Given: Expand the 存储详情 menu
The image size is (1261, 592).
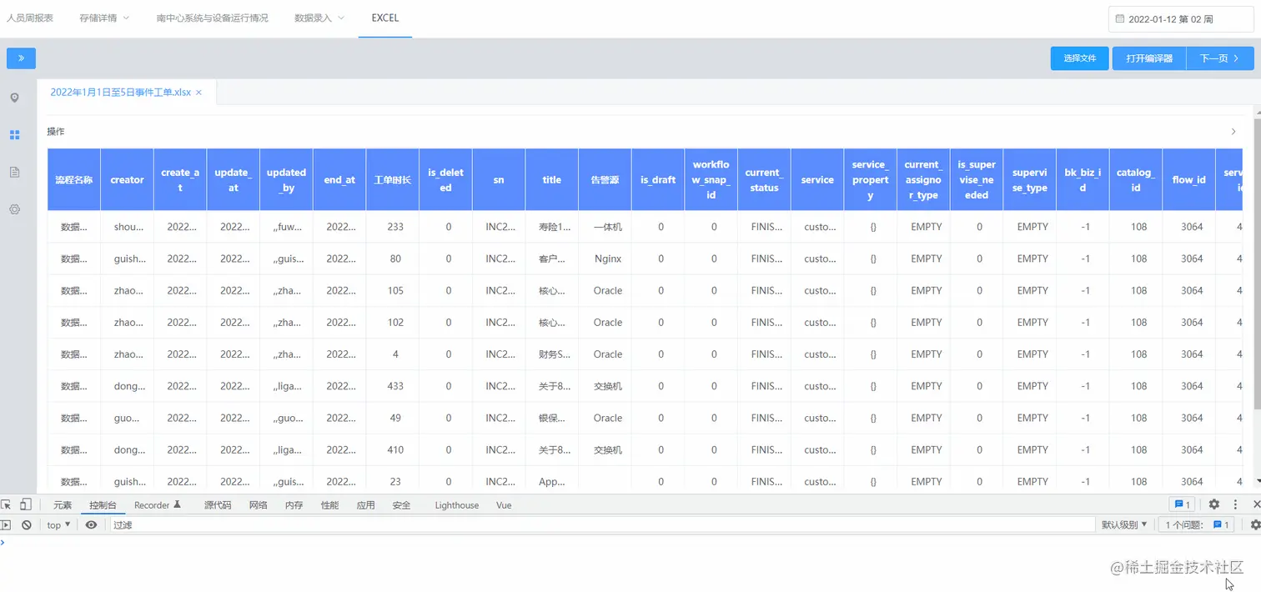Looking at the screenshot, I should click(x=104, y=18).
